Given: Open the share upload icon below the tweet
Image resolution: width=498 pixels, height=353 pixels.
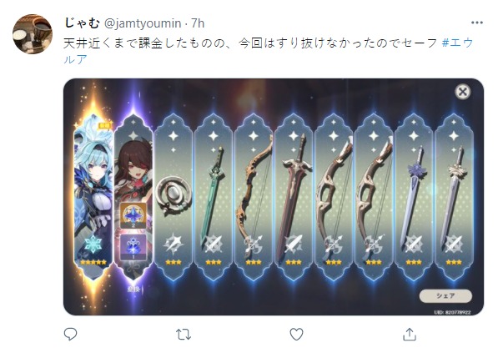Looking at the screenshot, I should pos(410,335).
